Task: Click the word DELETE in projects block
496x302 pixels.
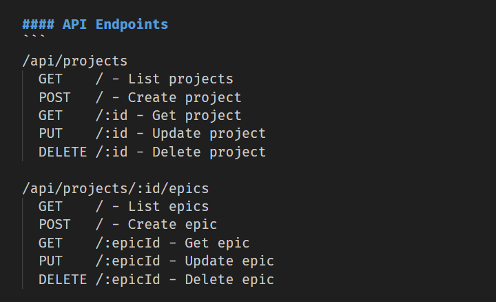Action: 63,152
